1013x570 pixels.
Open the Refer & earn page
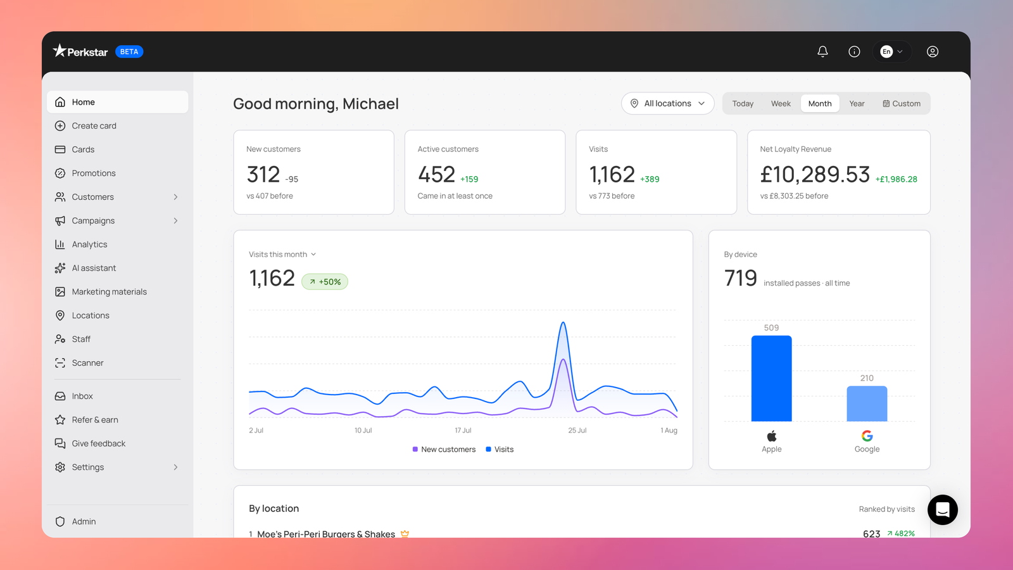[x=118, y=420]
